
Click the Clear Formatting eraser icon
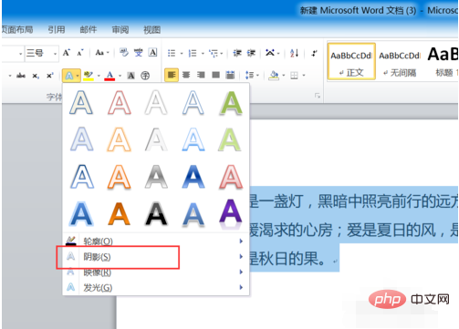(x=124, y=53)
